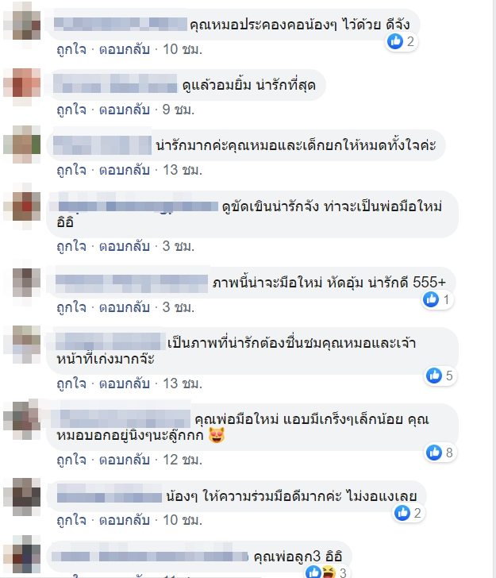Open the blurred commenter name before 'คุณพ่อลูก3'

click(150, 557)
